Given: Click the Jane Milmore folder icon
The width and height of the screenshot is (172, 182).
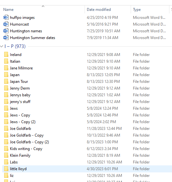Looking at the screenshot, I should (x=6, y=68).
